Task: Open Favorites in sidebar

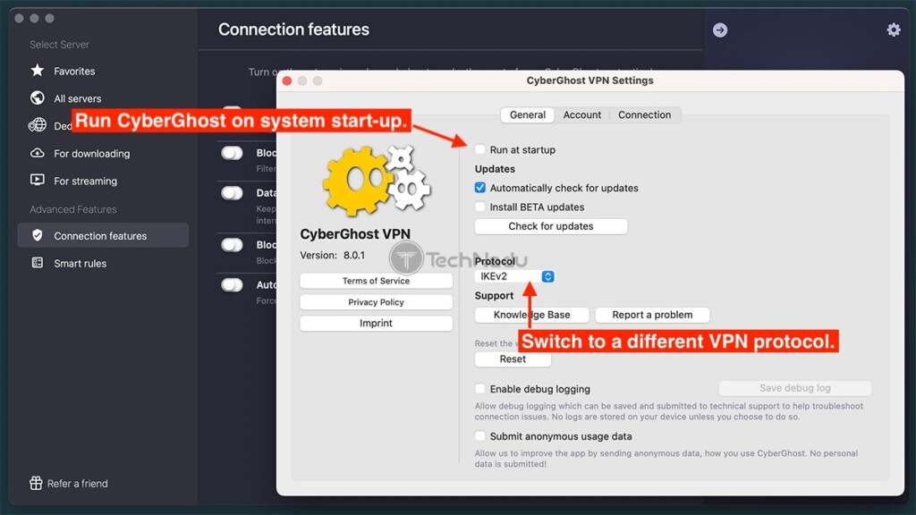Action: click(x=74, y=72)
